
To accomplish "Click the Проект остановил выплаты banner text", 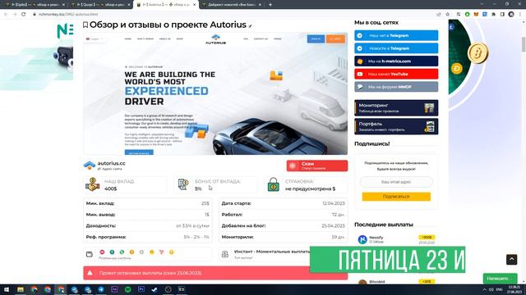I will 150,273.
